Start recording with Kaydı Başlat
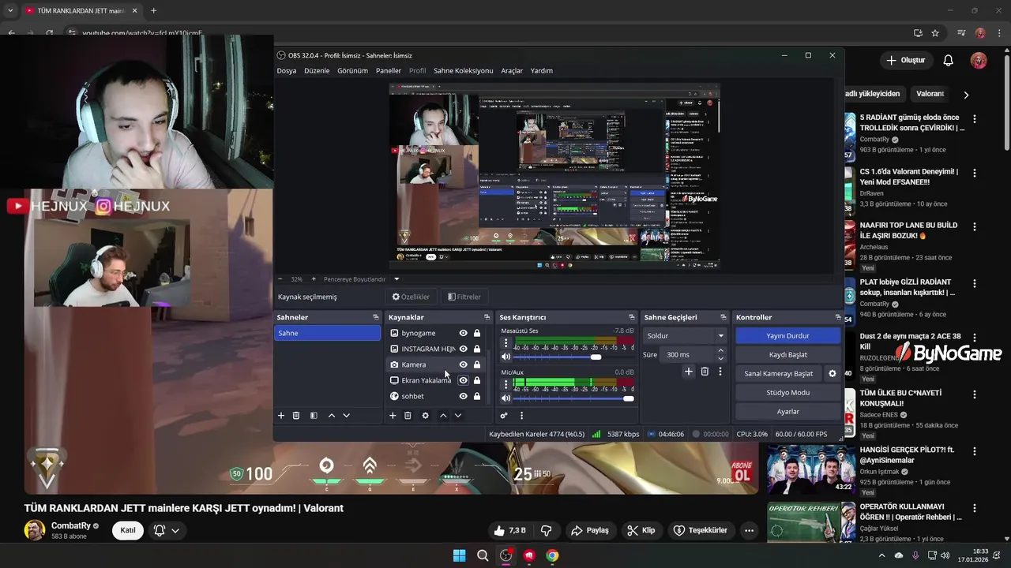The width and height of the screenshot is (1011, 568). click(787, 355)
